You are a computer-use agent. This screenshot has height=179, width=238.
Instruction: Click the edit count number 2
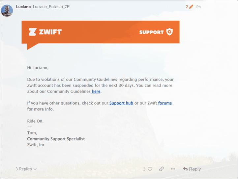coord(187,7)
